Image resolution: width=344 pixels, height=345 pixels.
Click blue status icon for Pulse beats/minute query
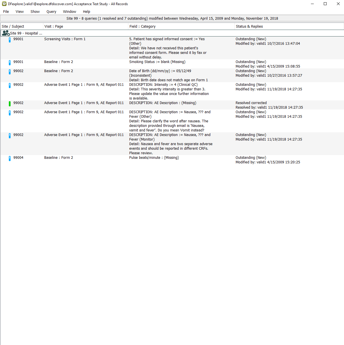click(10, 159)
